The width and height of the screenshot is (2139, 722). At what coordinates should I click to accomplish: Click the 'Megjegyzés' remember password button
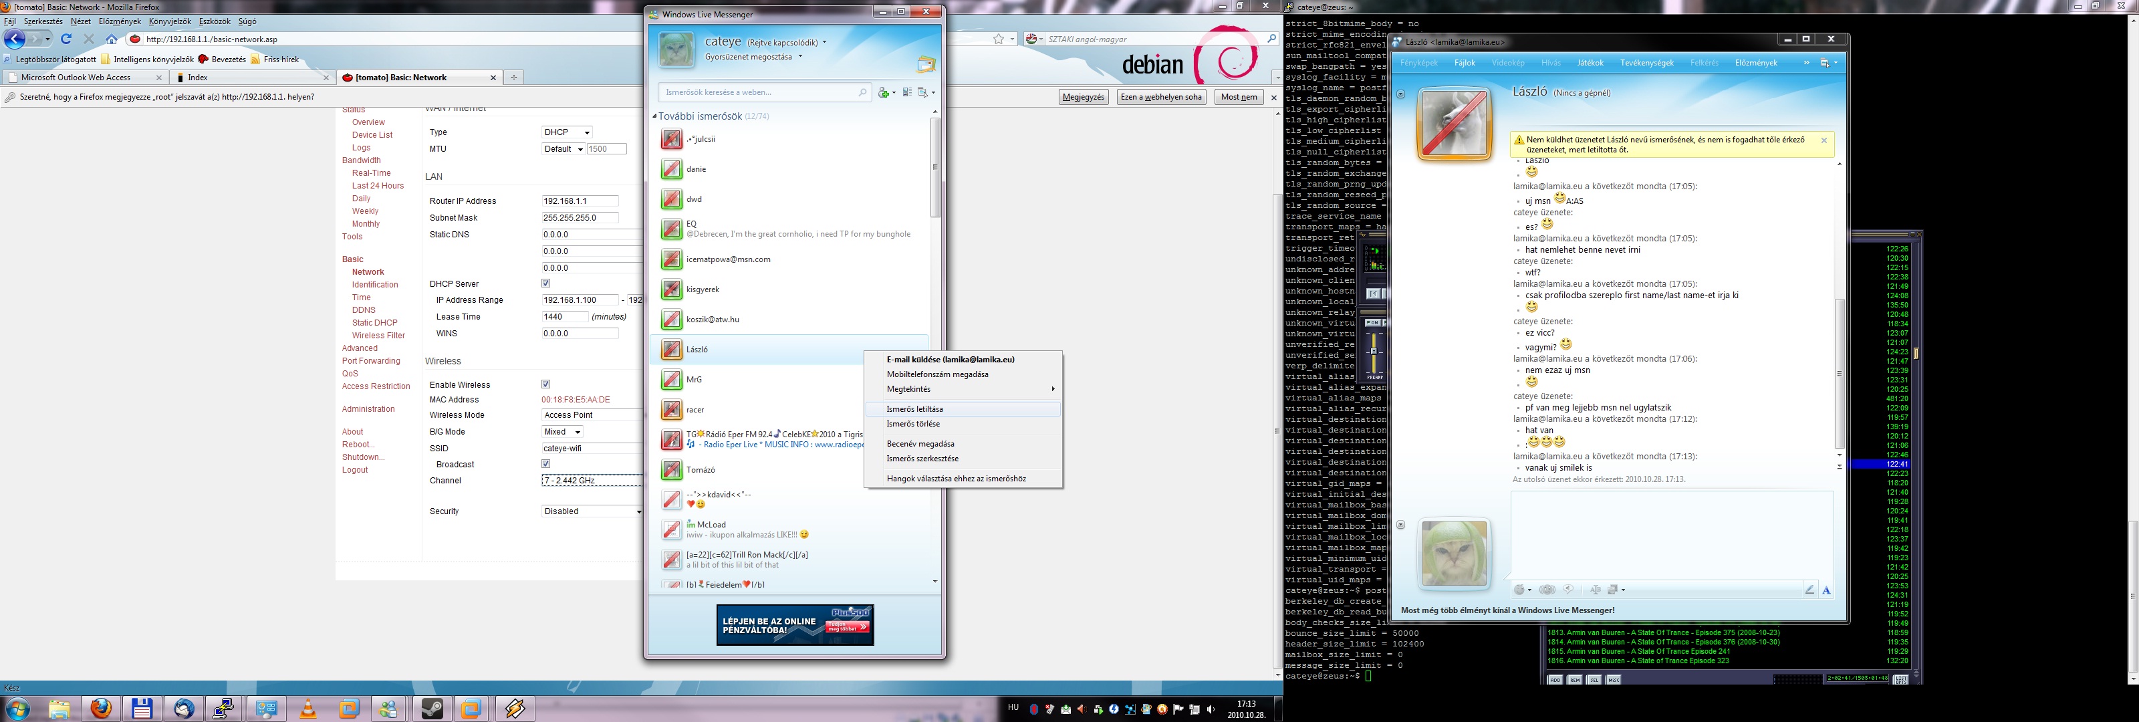pos(1084,96)
